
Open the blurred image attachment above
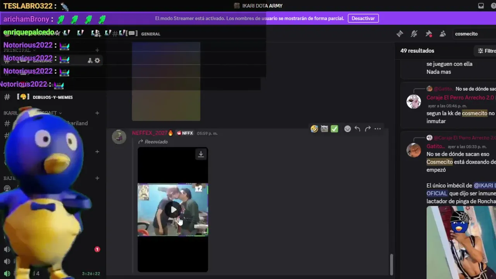click(166, 81)
